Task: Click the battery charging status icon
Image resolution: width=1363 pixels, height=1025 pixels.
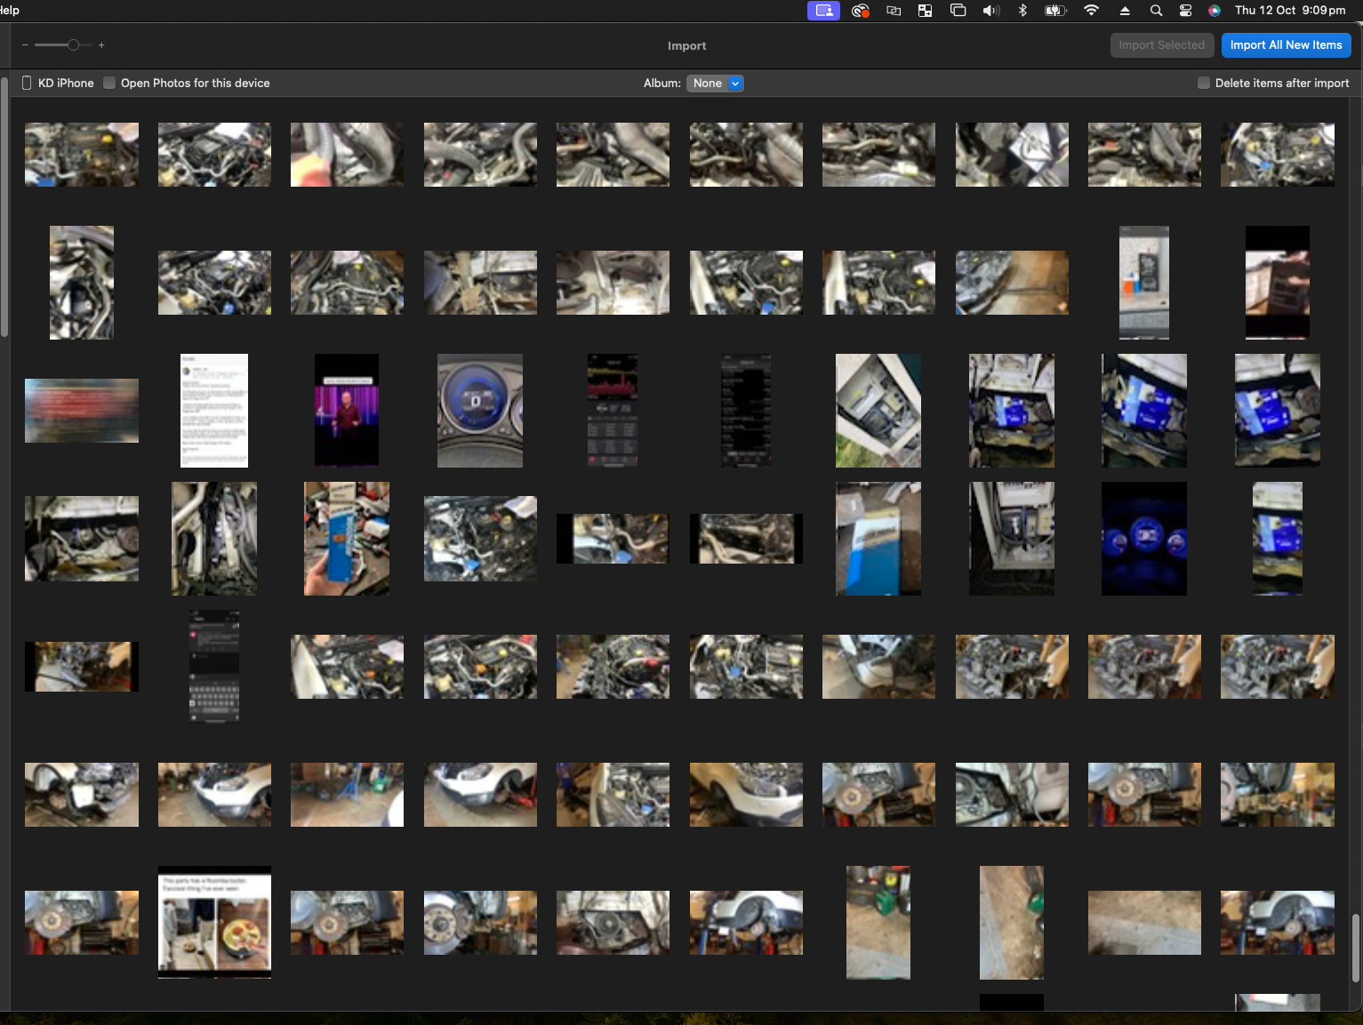Action: 1055,11
